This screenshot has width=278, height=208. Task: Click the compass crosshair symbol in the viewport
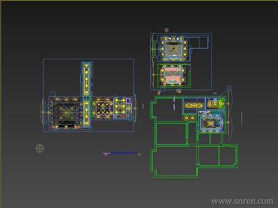click(x=39, y=148)
